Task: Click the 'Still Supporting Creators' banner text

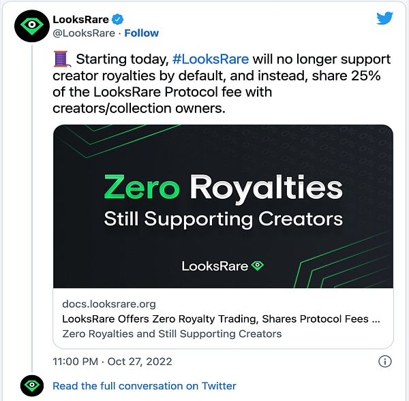Action: 223,219
